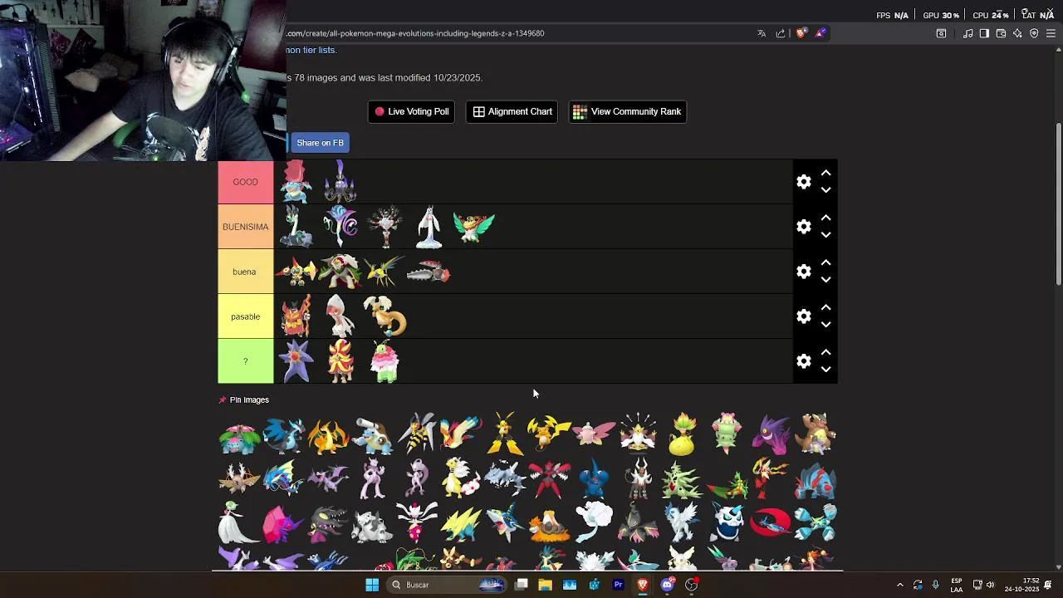Viewport: 1063px width, 598px height.
Task: Open the Live Voting Poll
Action: [411, 111]
